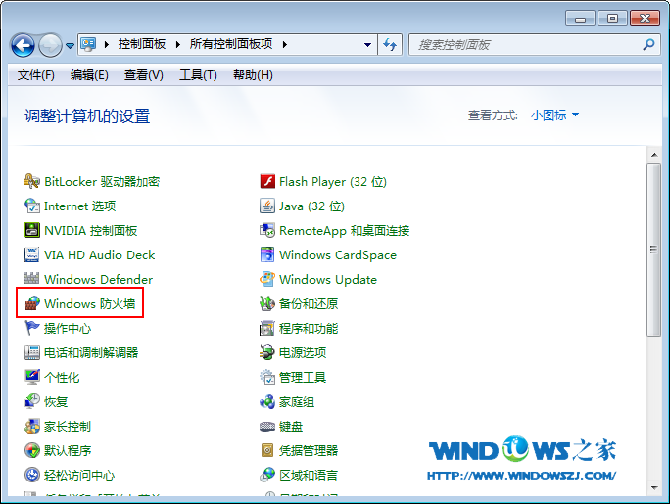The image size is (670, 504).
Task: Open the Windows Defender wall icon
Action: coord(31,279)
